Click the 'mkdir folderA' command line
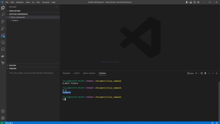This screenshot has width=220, height=124. pyautogui.click(x=70, y=83)
